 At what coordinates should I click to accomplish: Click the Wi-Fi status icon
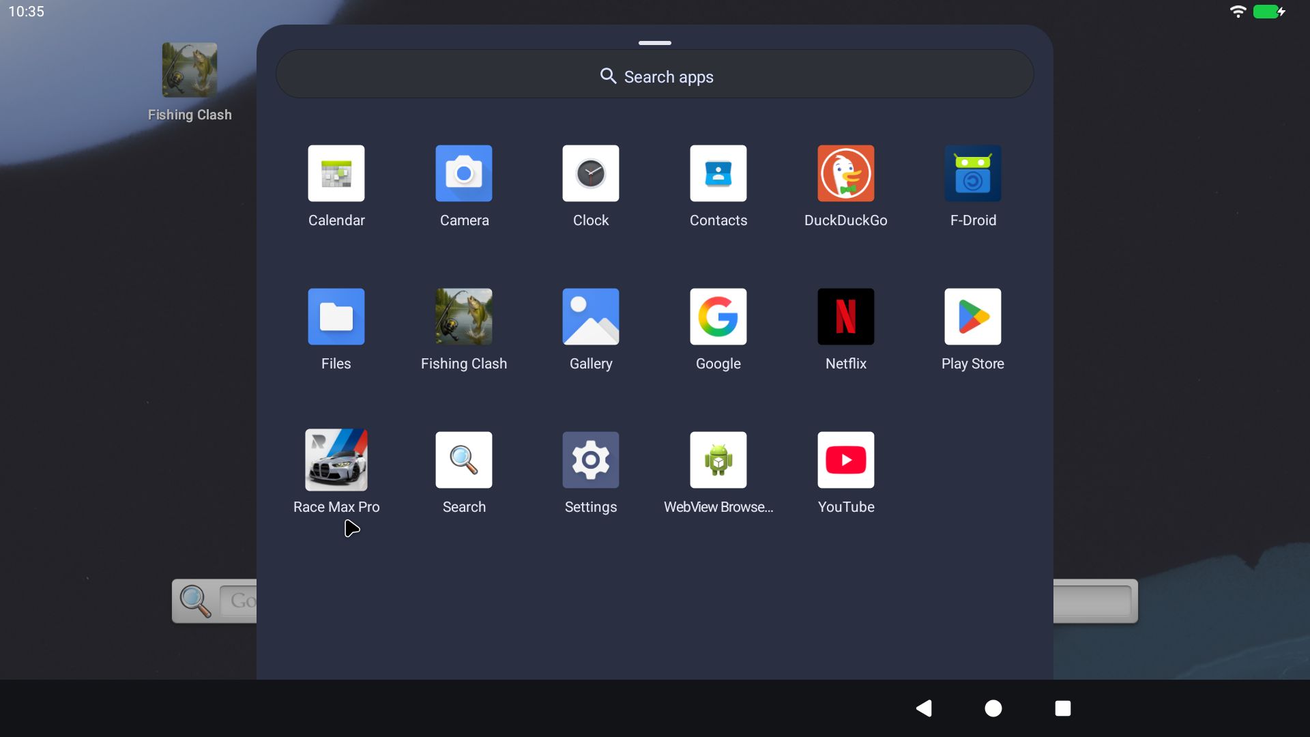click(x=1238, y=12)
